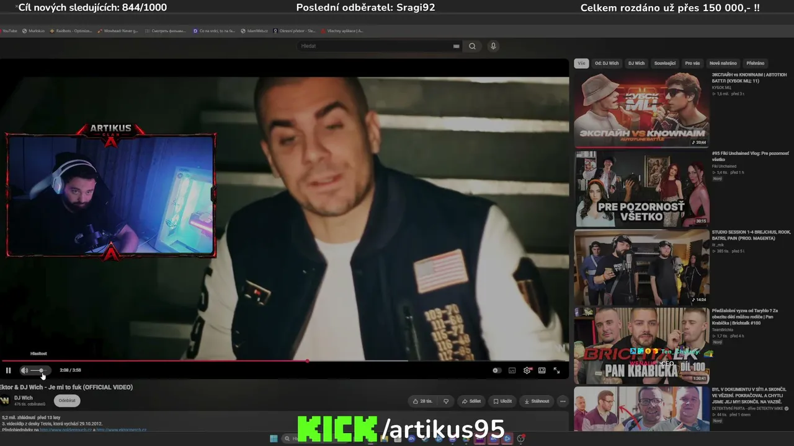
Task: Dislike the video with the thumbs-down icon
Action: (x=445, y=401)
